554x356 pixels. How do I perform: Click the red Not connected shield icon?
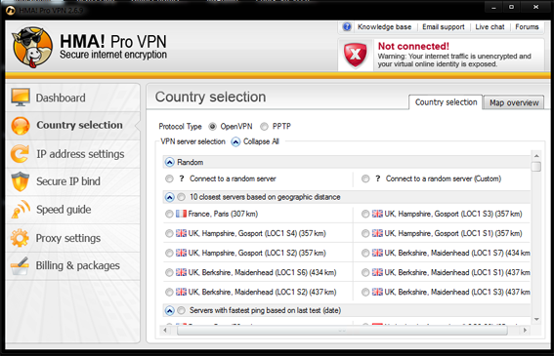point(355,55)
